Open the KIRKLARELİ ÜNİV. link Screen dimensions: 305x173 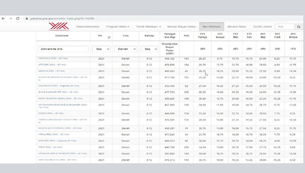point(54,135)
